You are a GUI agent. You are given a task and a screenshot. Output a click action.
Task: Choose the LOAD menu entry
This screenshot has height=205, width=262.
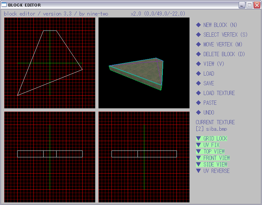(208, 74)
